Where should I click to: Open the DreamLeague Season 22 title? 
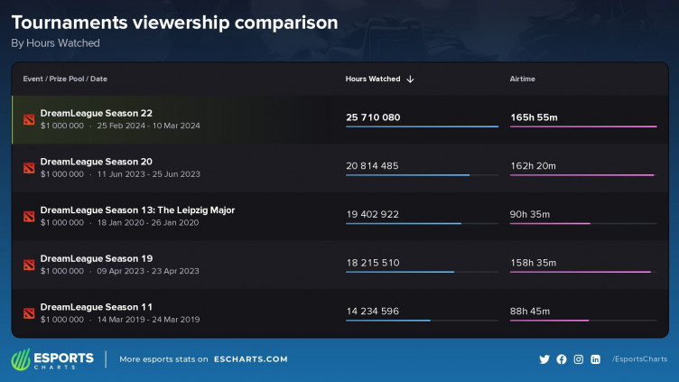tap(96, 113)
